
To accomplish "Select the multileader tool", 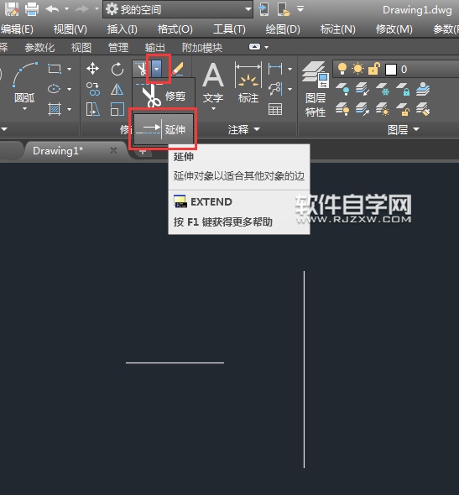I will tap(275, 89).
